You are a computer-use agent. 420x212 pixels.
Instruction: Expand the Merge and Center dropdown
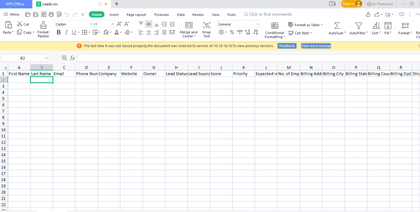click(x=195, y=36)
